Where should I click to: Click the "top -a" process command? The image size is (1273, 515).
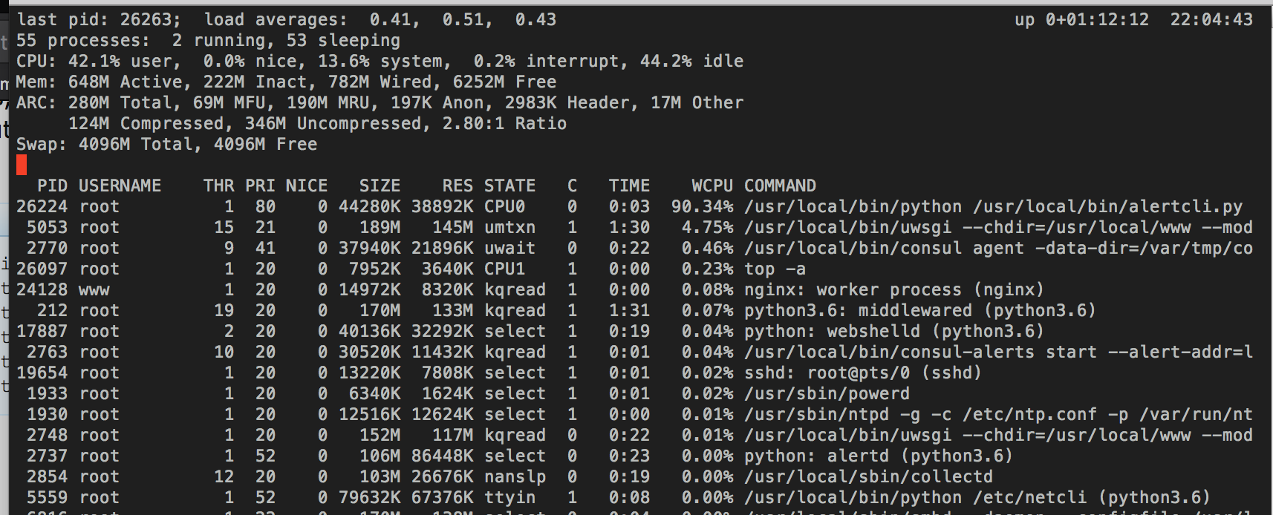point(775,269)
